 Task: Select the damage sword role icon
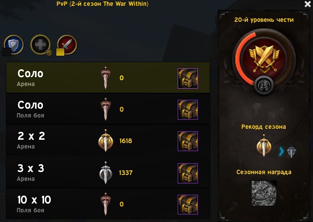67,44
